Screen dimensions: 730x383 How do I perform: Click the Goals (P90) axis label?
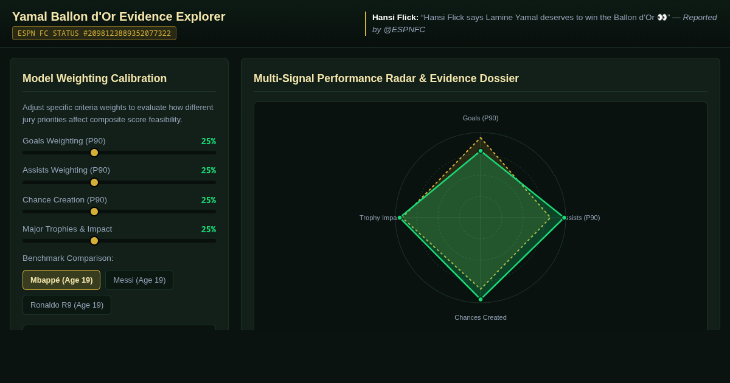(x=481, y=118)
